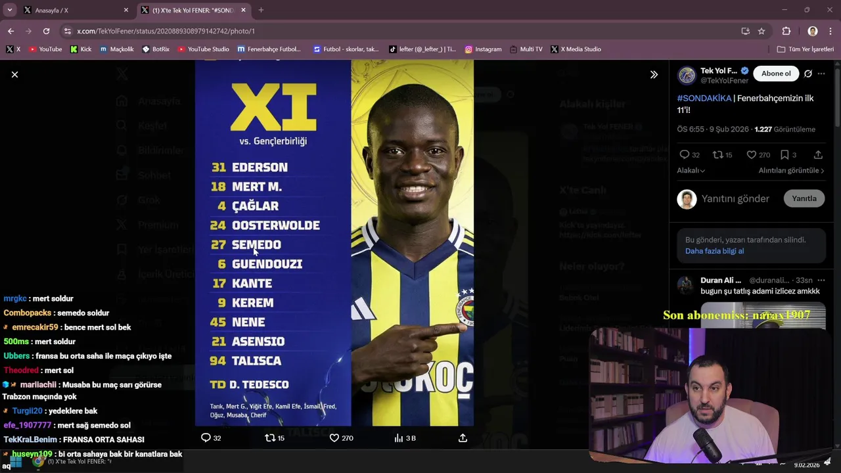Toggle bookmark on the post
Screen dimensions: 841x473
pyautogui.click(x=784, y=154)
